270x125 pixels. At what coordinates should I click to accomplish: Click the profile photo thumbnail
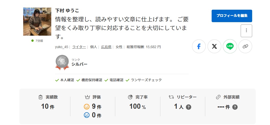coord(37,22)
